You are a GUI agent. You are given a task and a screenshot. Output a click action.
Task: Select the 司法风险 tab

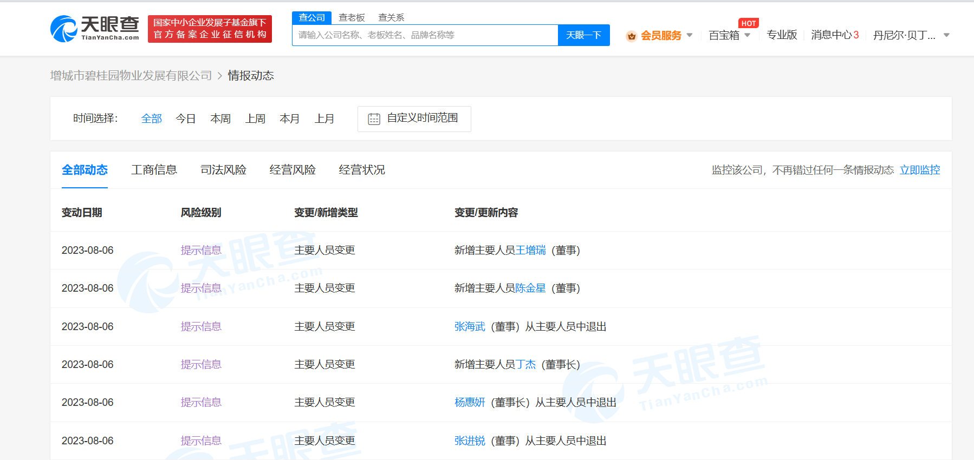tap(223, 170)
